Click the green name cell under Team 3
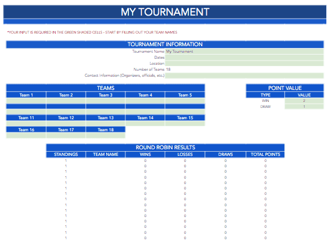Viewport: 331px width, 244px height. pyautogui.click(x=106, y=101)
